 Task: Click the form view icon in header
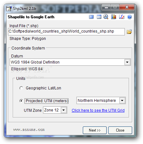(91, 17)
